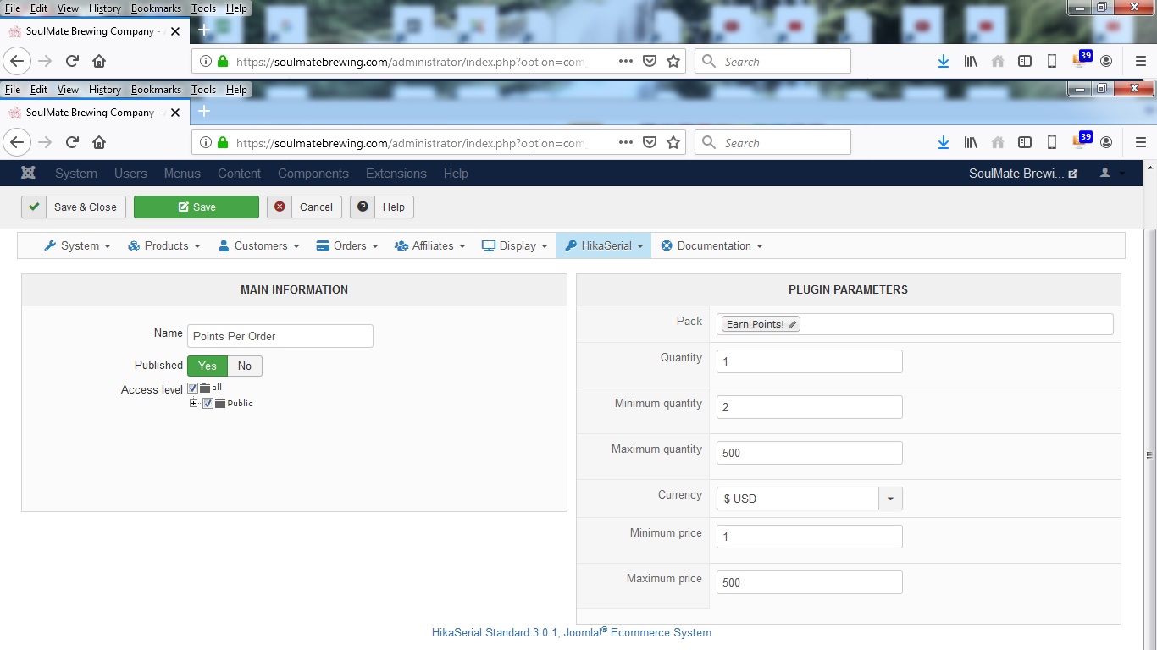Viewport: 1157px width, 650px height.
Task: Open the Joomla Components menu
Action: pos(313,173)
